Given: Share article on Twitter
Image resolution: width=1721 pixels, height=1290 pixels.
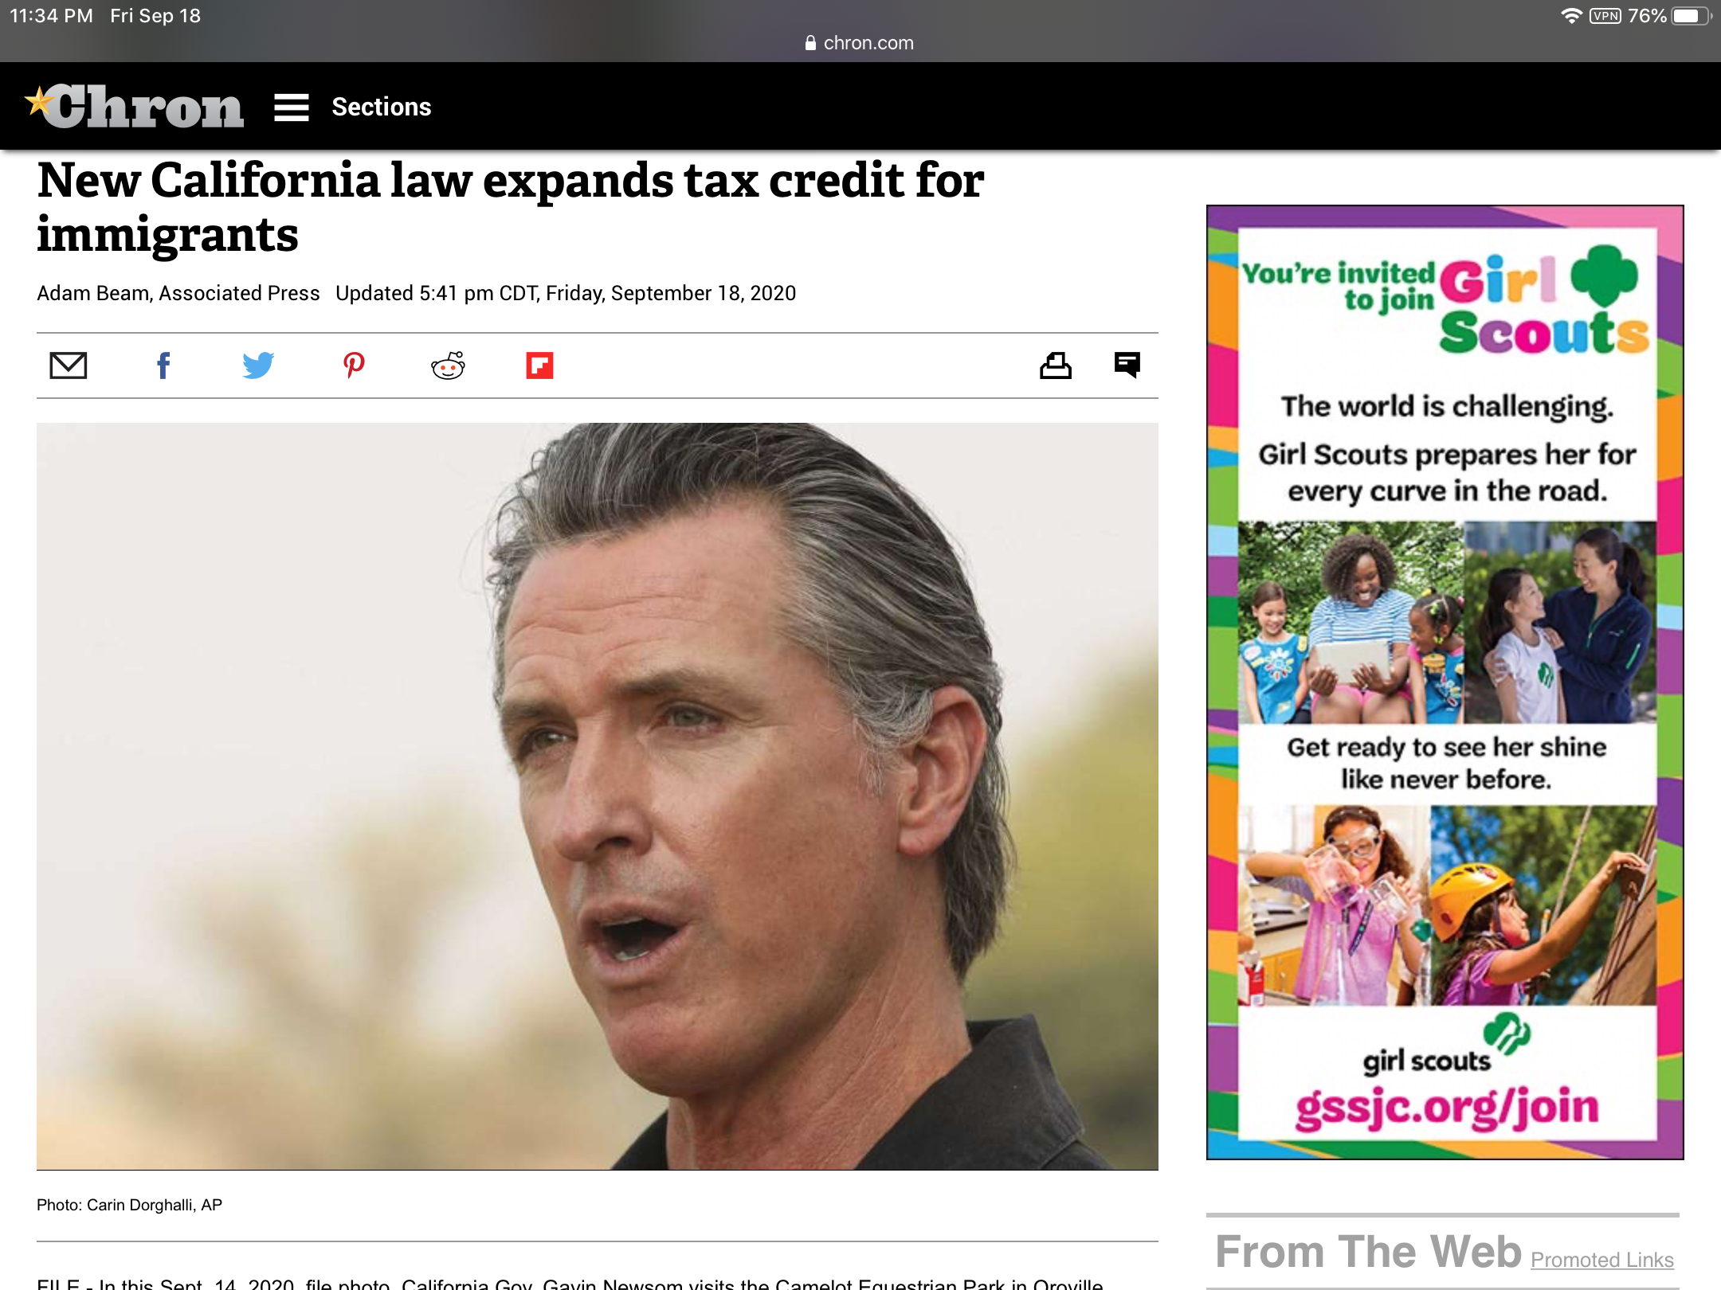Looking at the screenshot, I should (x=258, y=365).
